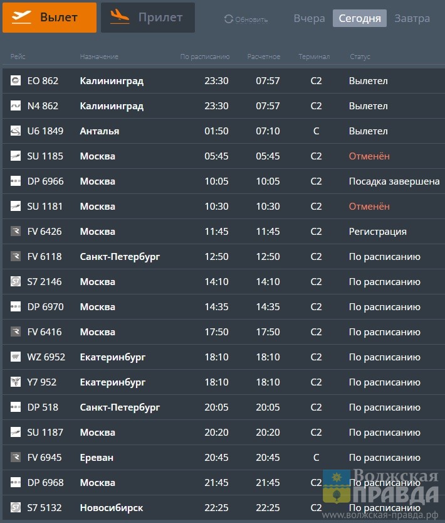Click the Статус column header
Viewport: 445px width, 523px height.
coord(360,57)
